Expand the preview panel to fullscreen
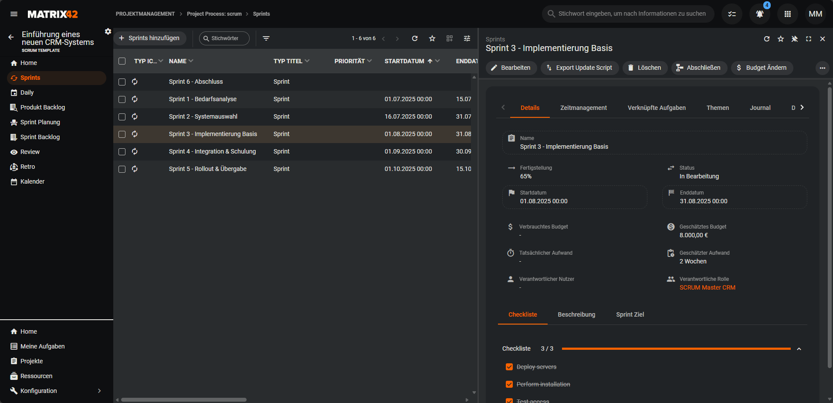Image resolution: width=833 pixels, height=403 pixels. 808,39
